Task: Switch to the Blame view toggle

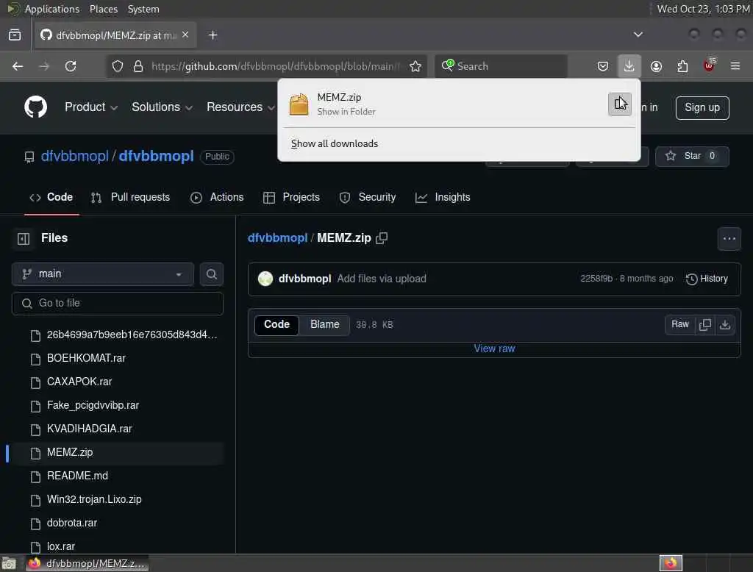Action: coord(324,325)
